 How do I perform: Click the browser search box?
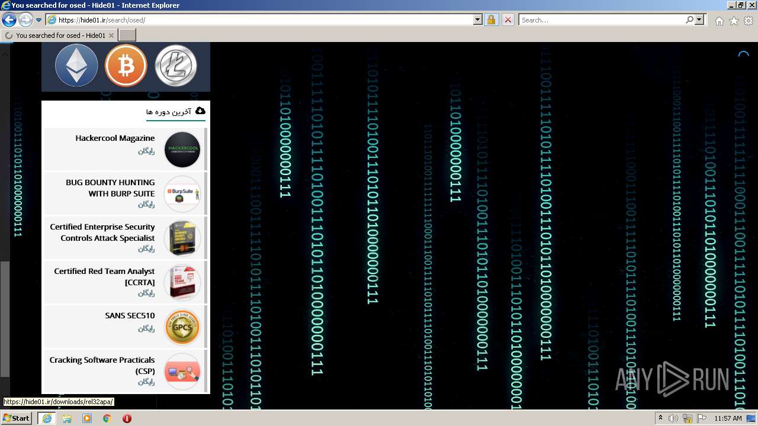pyautogui.click(x=602, y=20)
